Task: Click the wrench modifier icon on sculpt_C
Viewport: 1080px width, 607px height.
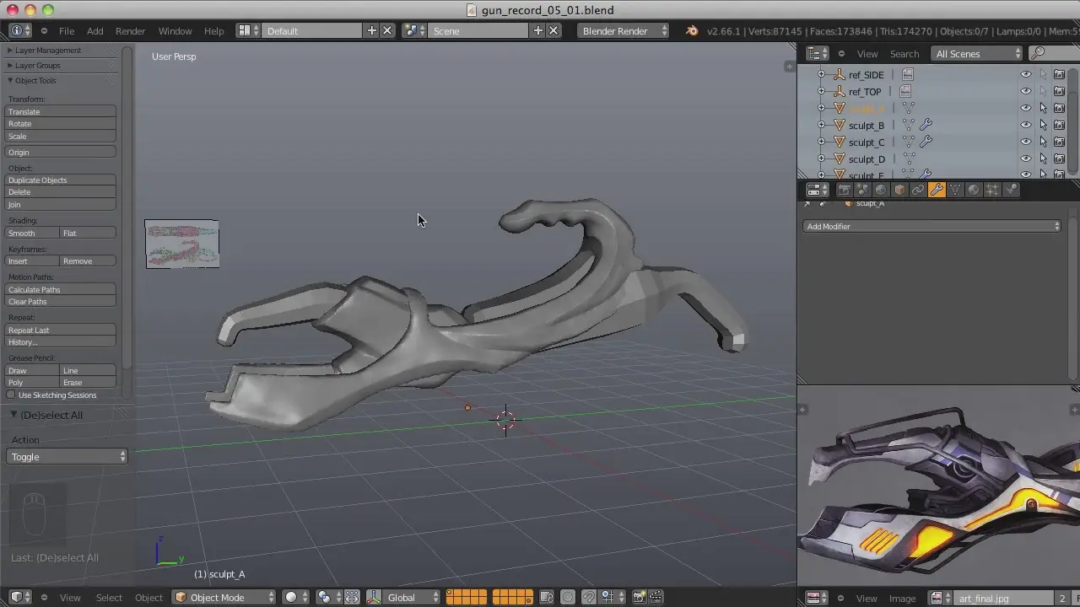Action: click(x=926, y=142)
